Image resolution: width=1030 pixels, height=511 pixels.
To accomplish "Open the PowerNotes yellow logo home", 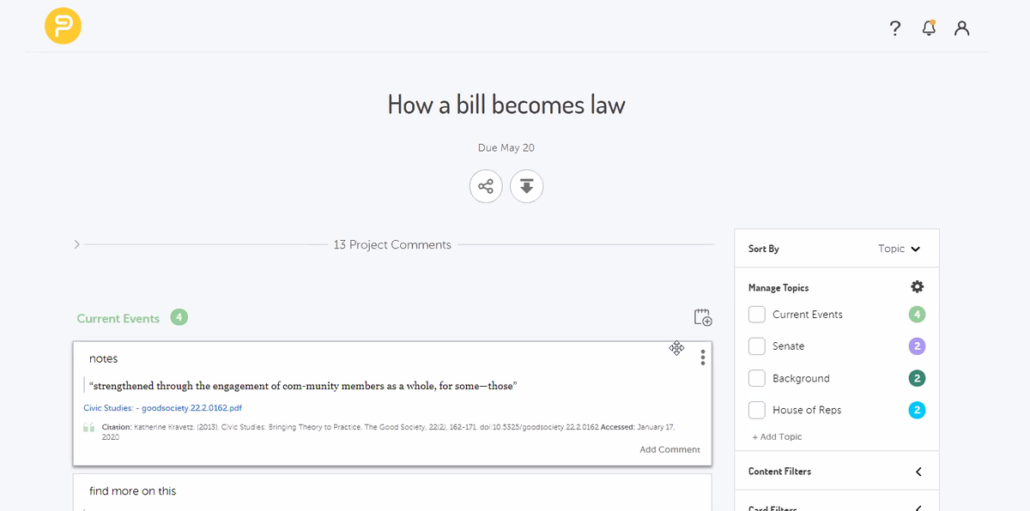I will [x=63, y=27].
